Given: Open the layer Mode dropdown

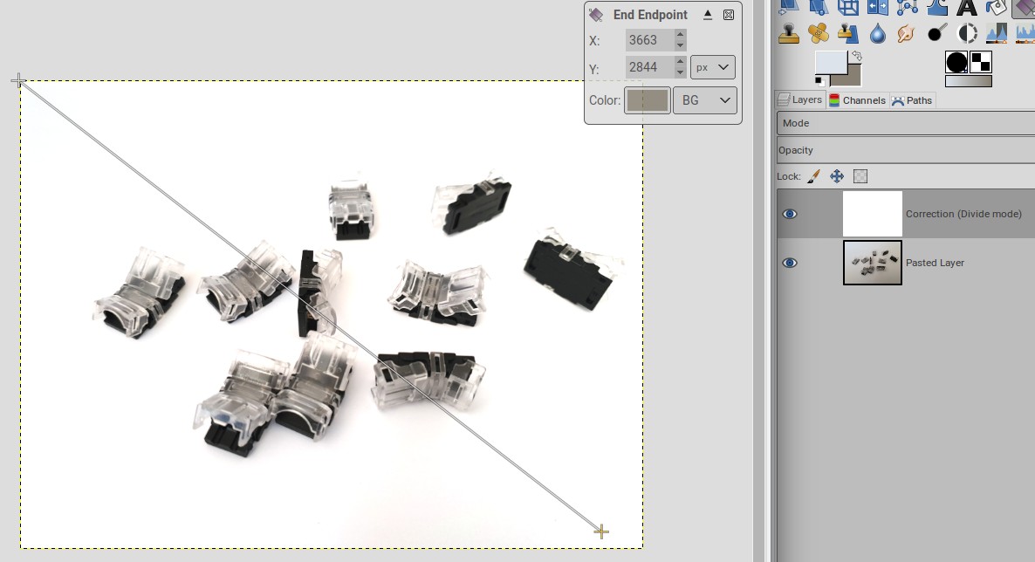Looking at the screenshot, I should 906,124.
